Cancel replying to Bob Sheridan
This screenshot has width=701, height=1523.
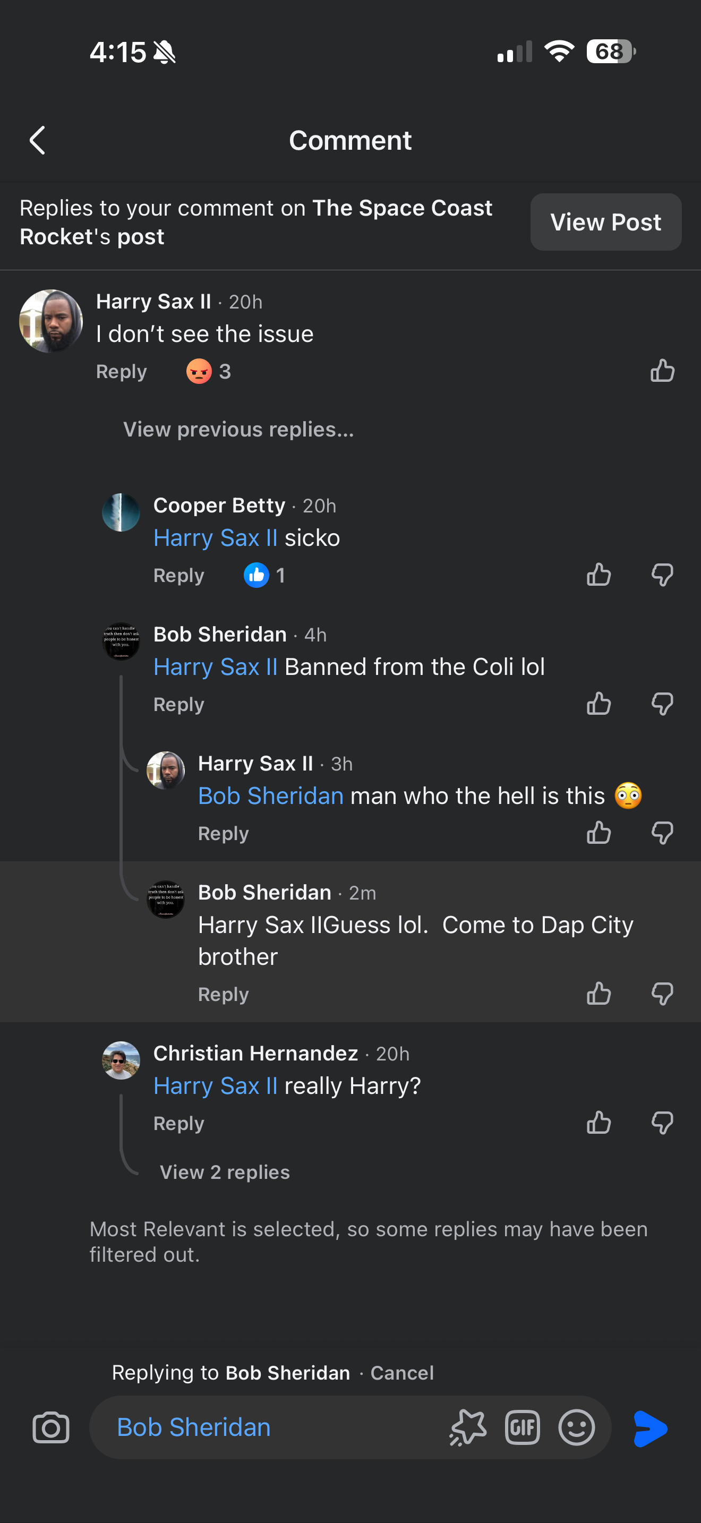[402, 1372]
